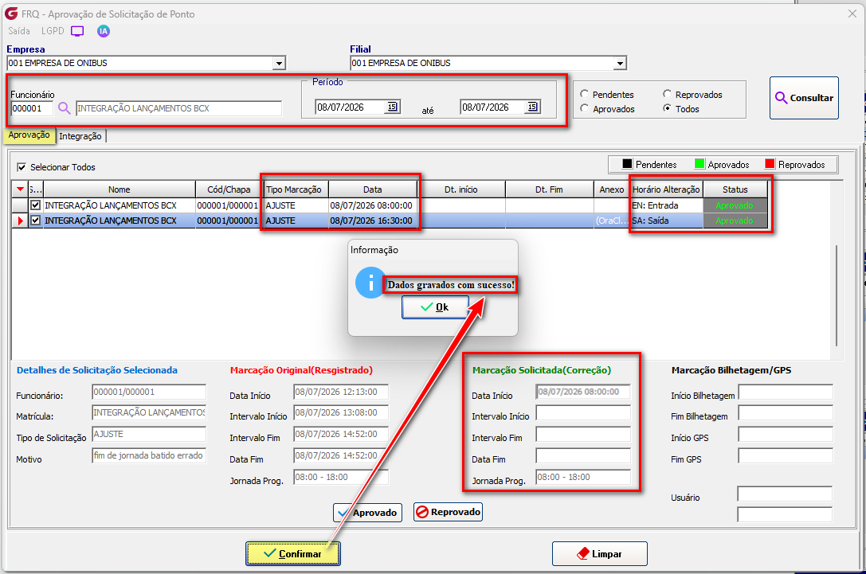Switch to the Integração tab
This screenshot has height=574, width=866.
(x=80, y=136)
